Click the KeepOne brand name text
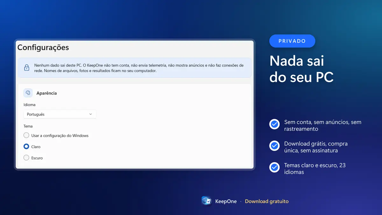The width and height of the screenshot is (382, 215). [226, 201]
